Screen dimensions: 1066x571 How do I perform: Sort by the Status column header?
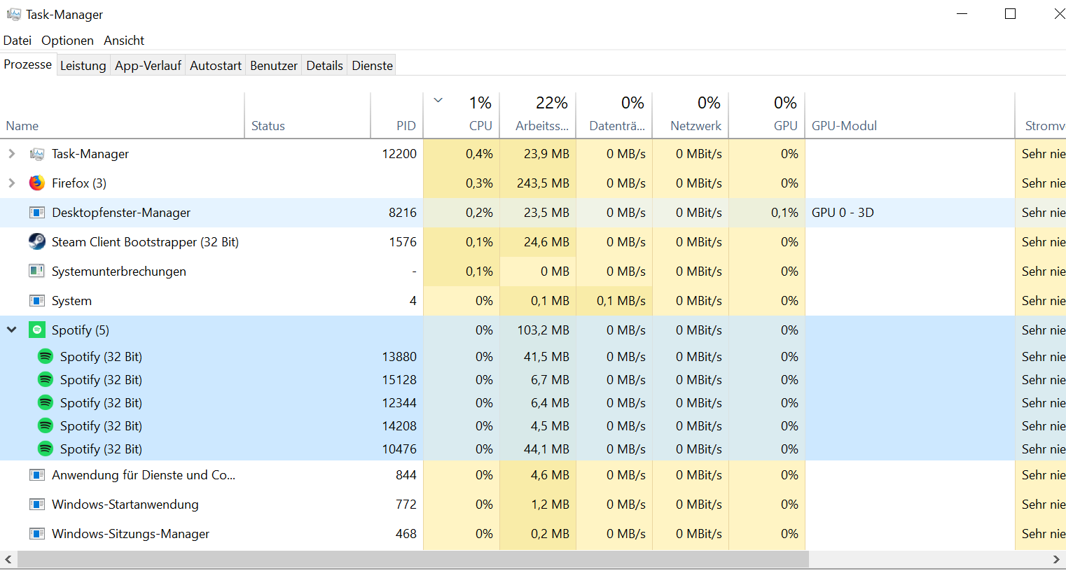(x=307, y=115)
